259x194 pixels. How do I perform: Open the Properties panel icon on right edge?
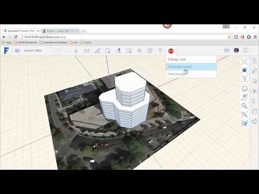[x=254, y=61]
